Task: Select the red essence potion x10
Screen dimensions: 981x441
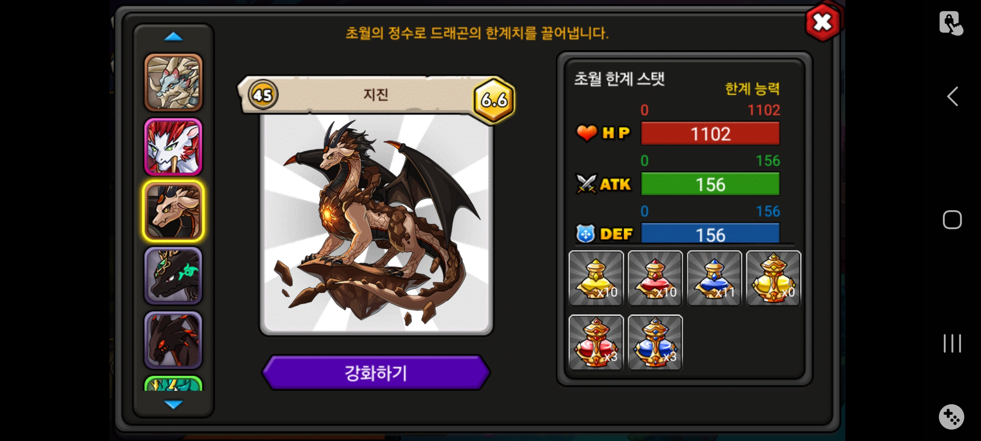Action: [655, 278]
